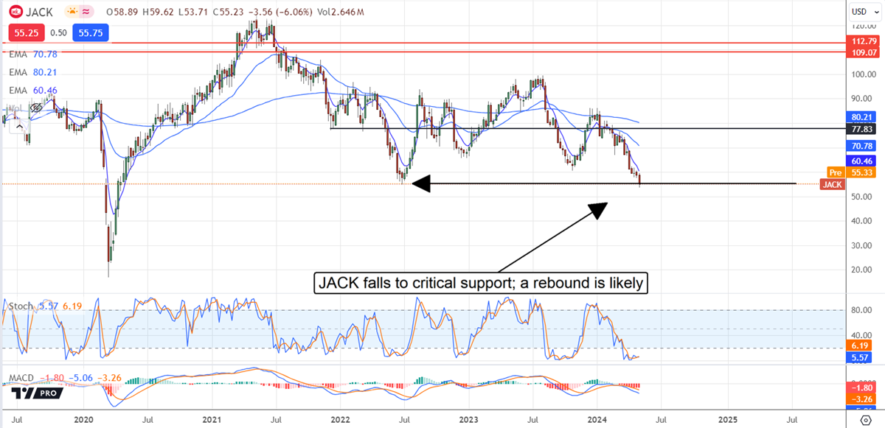
Task: Click the 80.00 Stoch scale level
Action: click(x=861, y=310)
